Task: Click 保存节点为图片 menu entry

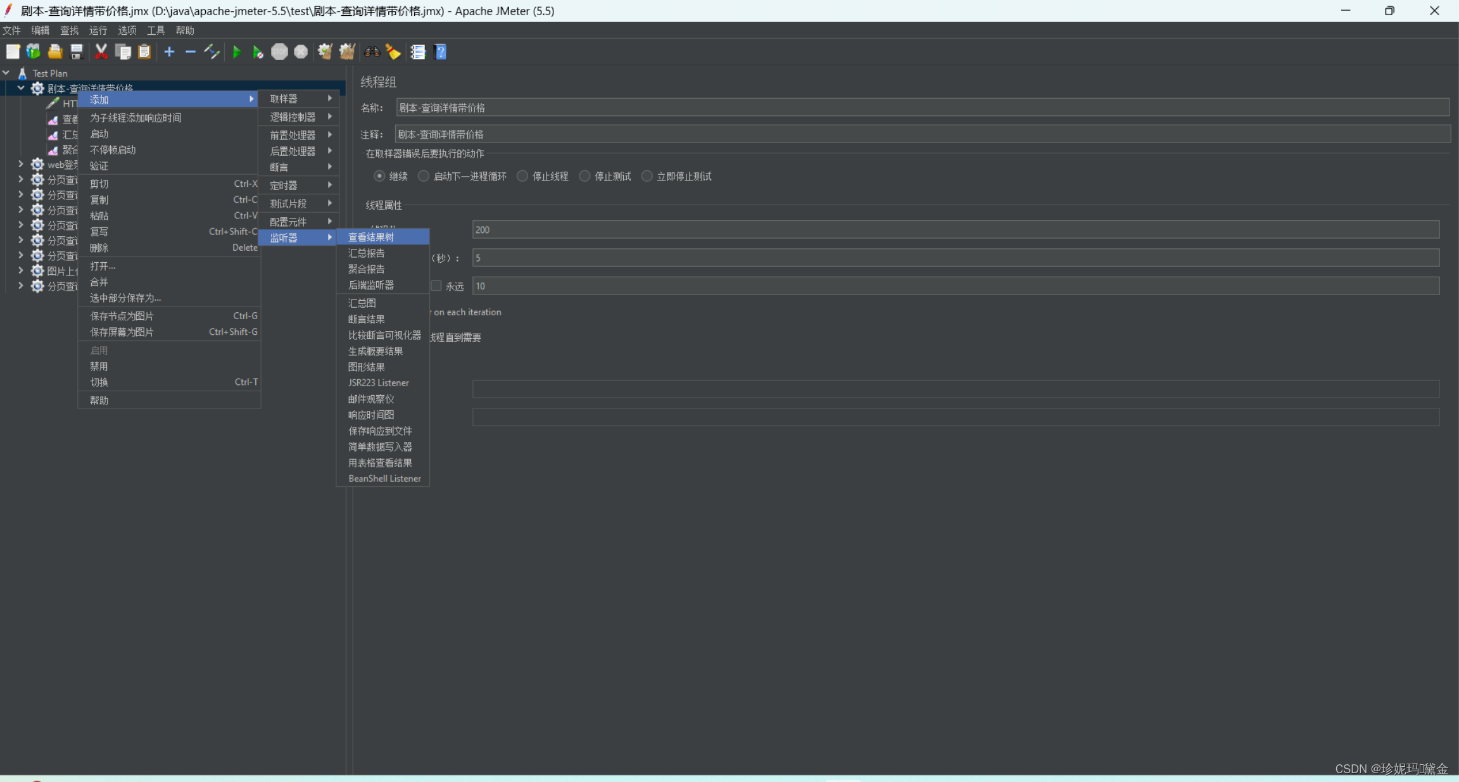Action: (169, 316)
